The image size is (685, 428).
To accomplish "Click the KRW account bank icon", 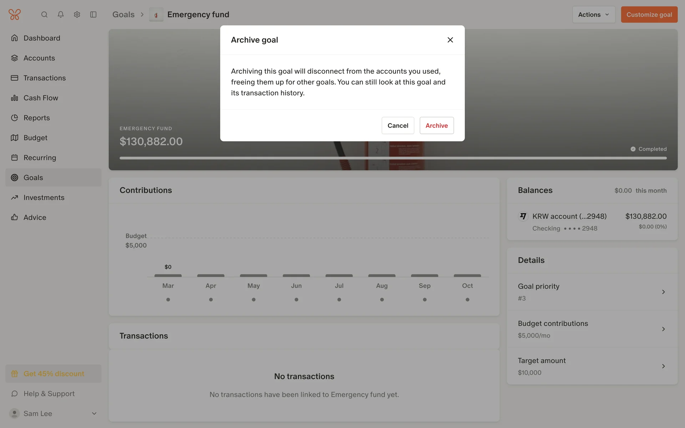I will 523,216.
